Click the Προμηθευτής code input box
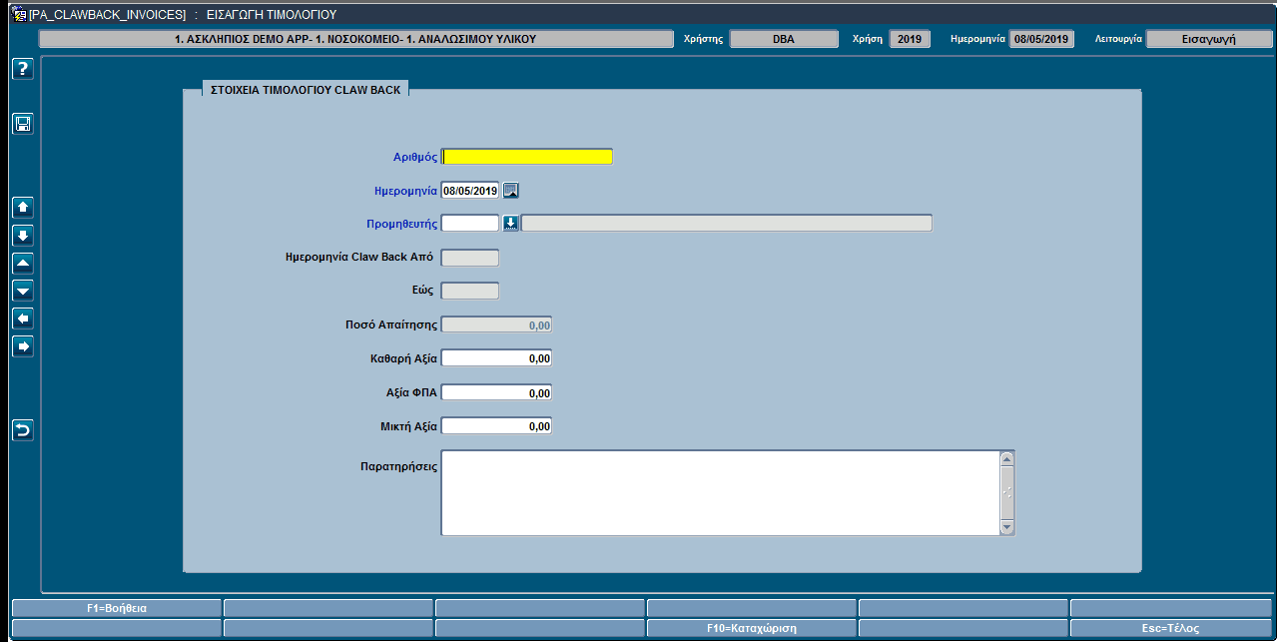 coord(470,224)
